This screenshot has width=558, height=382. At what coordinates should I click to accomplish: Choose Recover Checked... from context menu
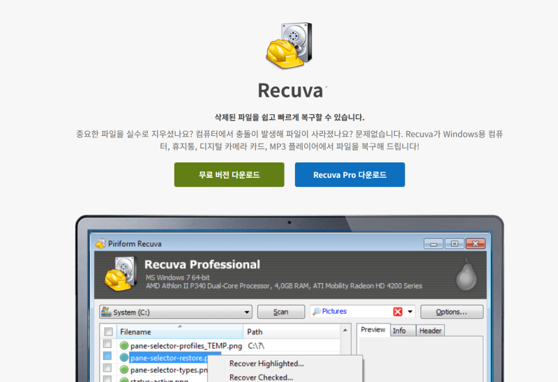261,377
